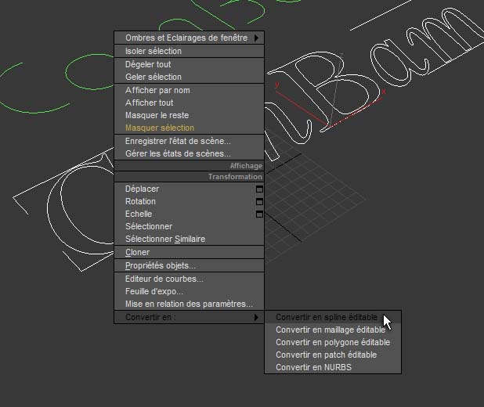Click the Transformation quad label

pyautogui.click(x=235, y=177)
